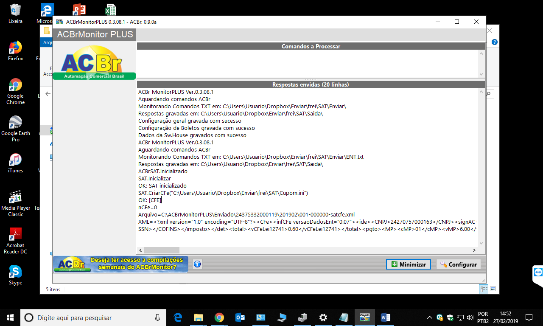Open Microsoft Edge from the taskbar
Viewport: 543px width, 326px height.
tap(178, 318)
